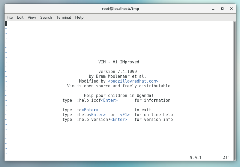Open the View menu

32,17
